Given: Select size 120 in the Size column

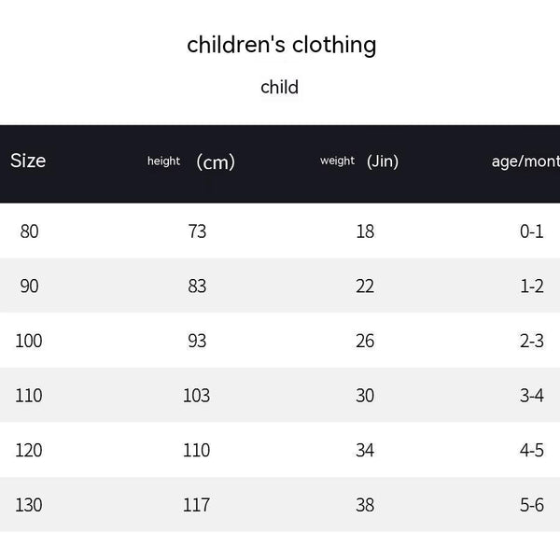Looking at the screenshot, I should coord(29,451).
